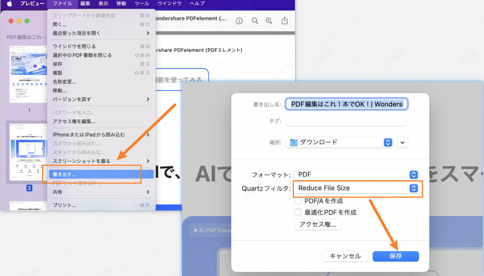Open the Apple menu

[10, 3]
